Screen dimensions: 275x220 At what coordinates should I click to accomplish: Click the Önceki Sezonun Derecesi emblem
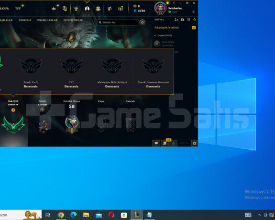153,65
